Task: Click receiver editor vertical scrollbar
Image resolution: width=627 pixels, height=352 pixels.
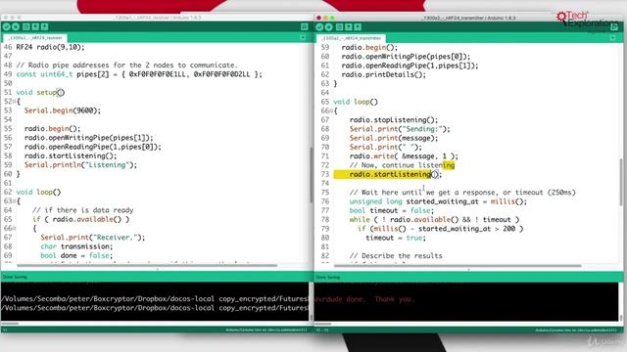Action: pyautogui.click(x=312, y=174)
